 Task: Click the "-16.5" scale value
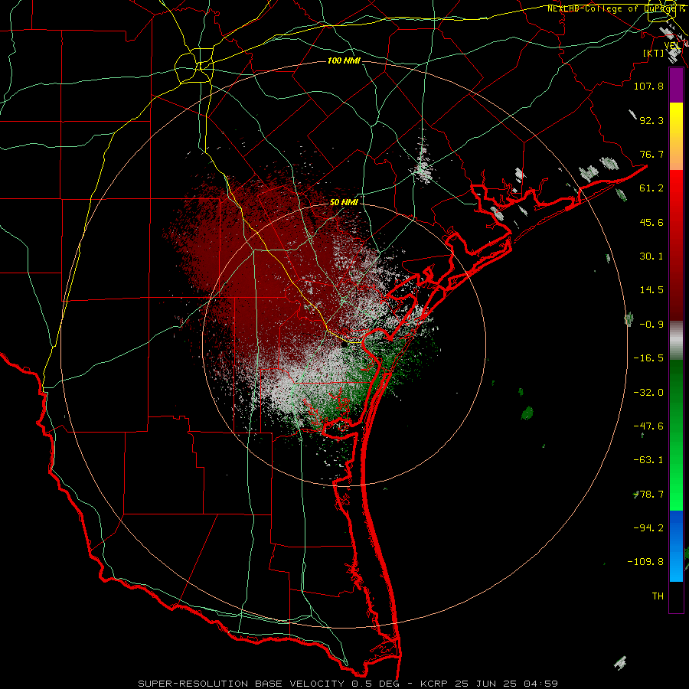pos(648,358)
